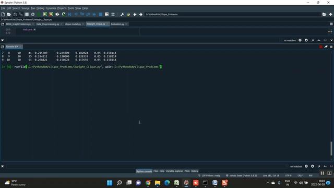The image size is (334, 188).
Task: Open the Search menu
Action: point(16,8)
